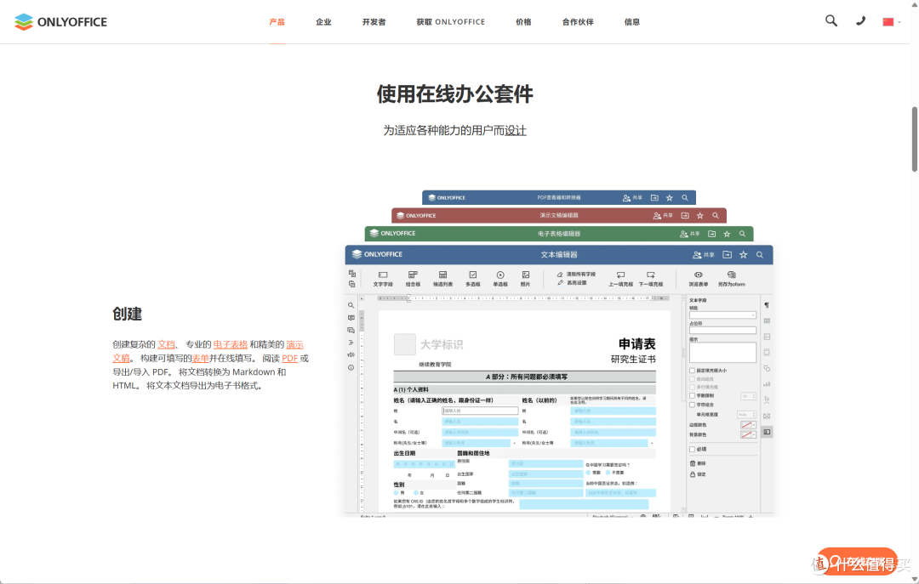Click search icon in PDF查看器 header
This screenshot has height=584, width=919.
[684, 198]
